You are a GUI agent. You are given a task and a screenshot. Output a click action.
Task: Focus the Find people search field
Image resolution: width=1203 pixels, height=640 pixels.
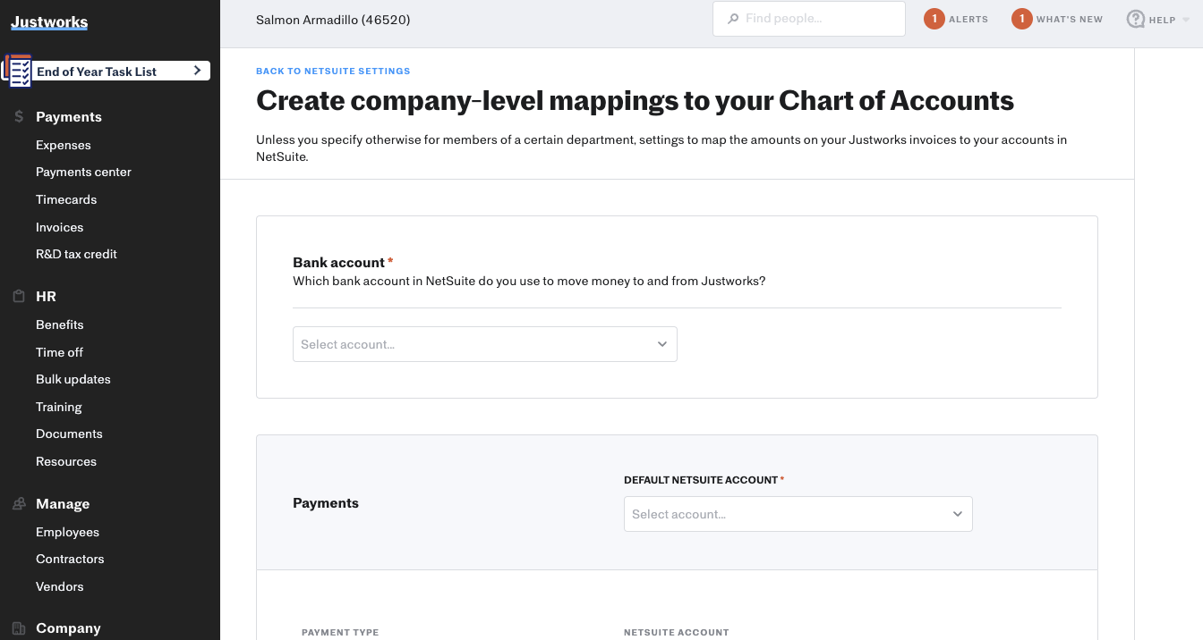point(809,19)
